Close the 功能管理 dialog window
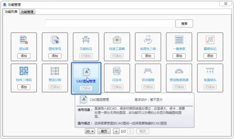 click(x=225, y=4)
